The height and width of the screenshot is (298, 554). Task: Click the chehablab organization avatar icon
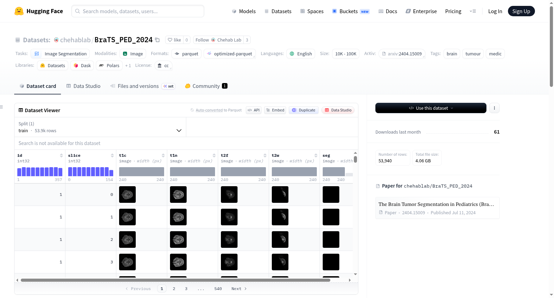56,40
